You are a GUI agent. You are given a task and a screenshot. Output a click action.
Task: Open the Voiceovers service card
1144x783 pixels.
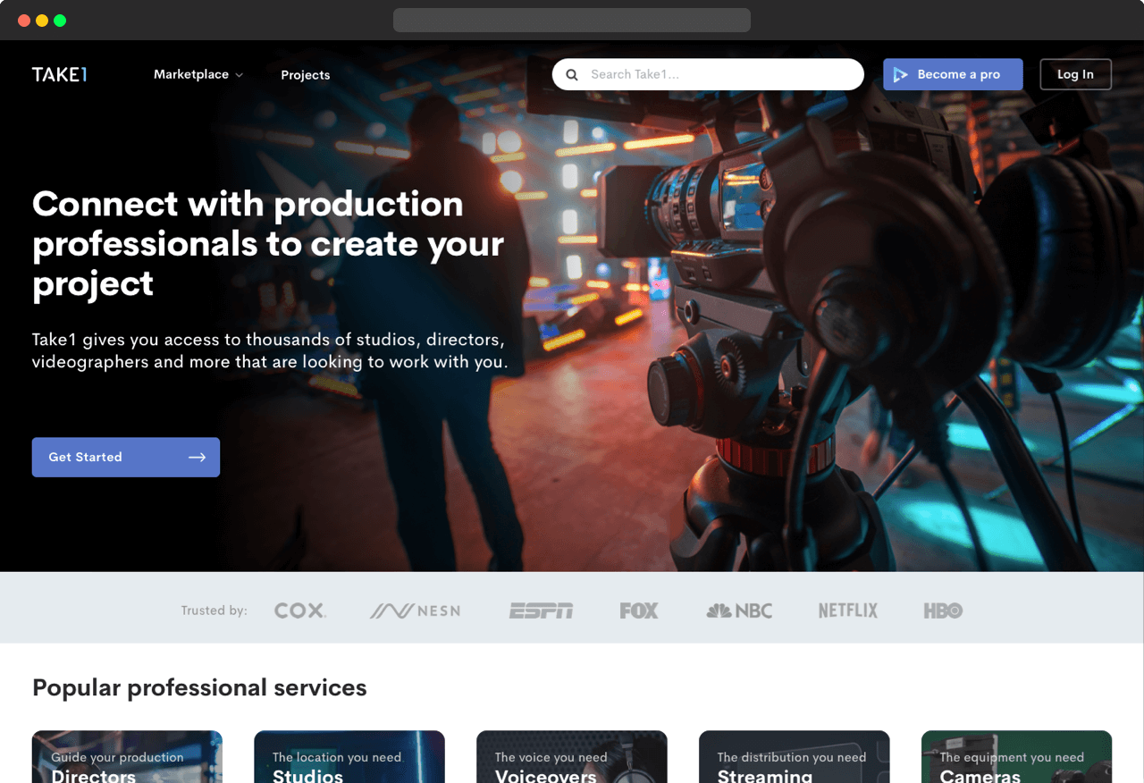[x=572, y=758]
